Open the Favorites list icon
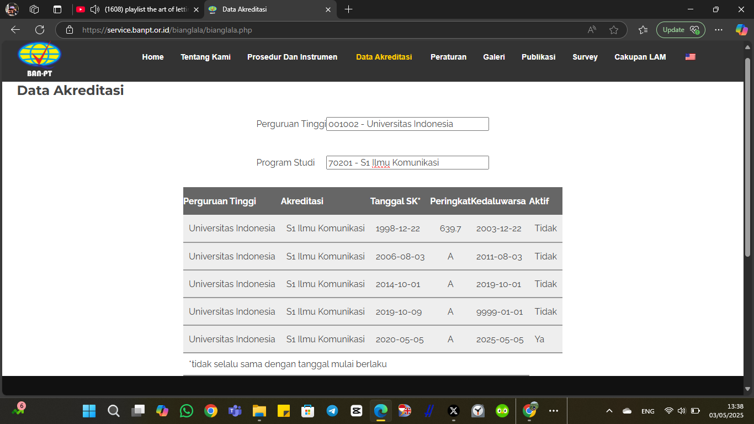 [643, 30]
